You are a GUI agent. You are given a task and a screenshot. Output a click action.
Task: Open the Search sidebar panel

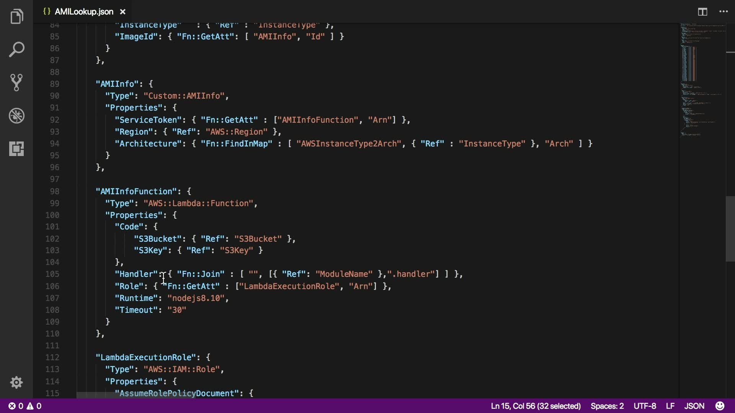pos(16,50)
